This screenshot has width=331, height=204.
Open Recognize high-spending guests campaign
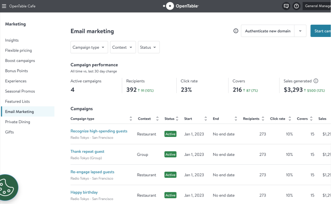[x=99, y=131]
